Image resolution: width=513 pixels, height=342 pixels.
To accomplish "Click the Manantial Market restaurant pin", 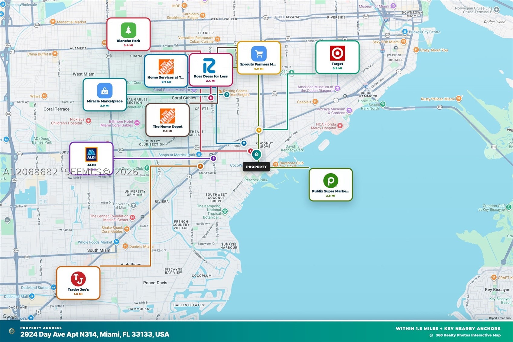I will pos(53,21).
